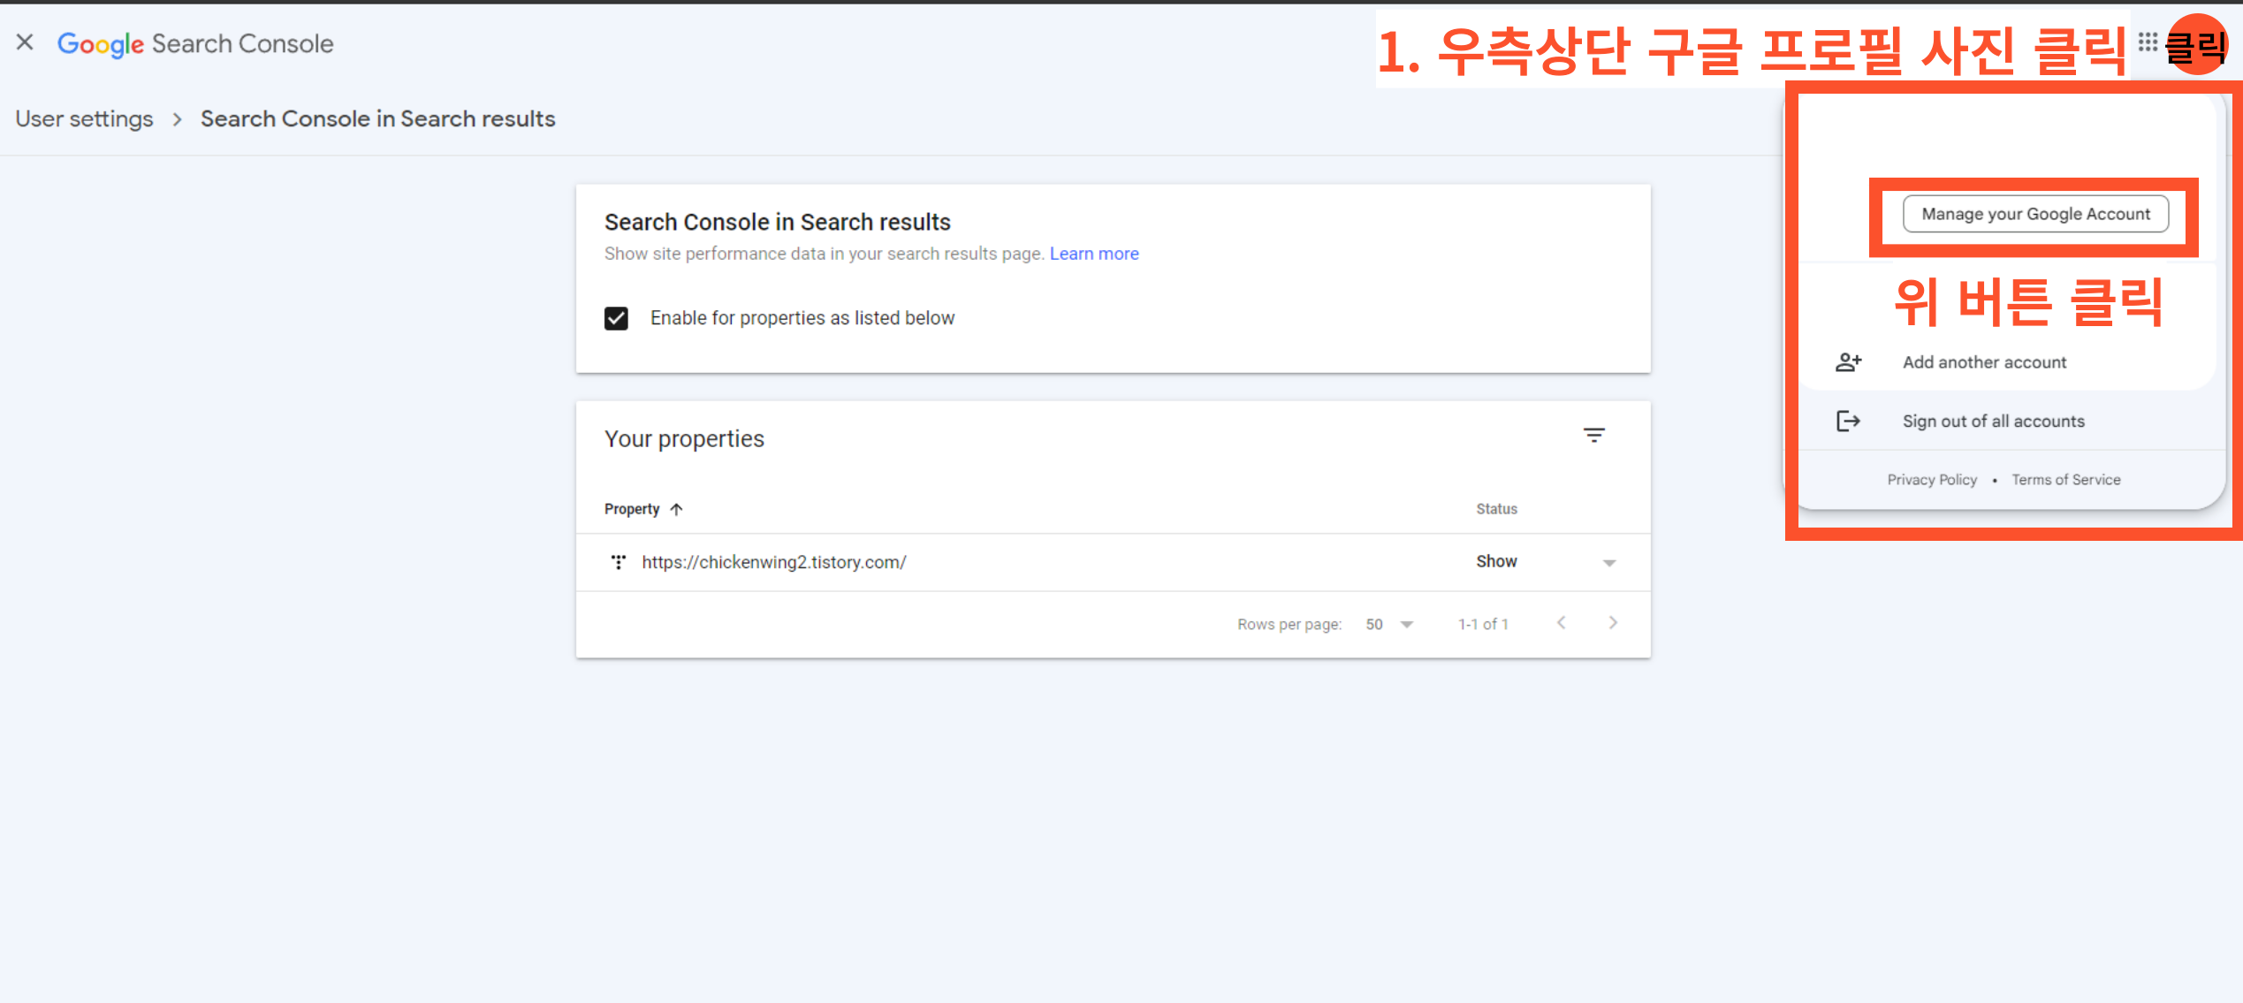Click the sign out arrow icon
Image resolution: width=2243 pixels, height=1003 pixels.
tap(1848, 422)
